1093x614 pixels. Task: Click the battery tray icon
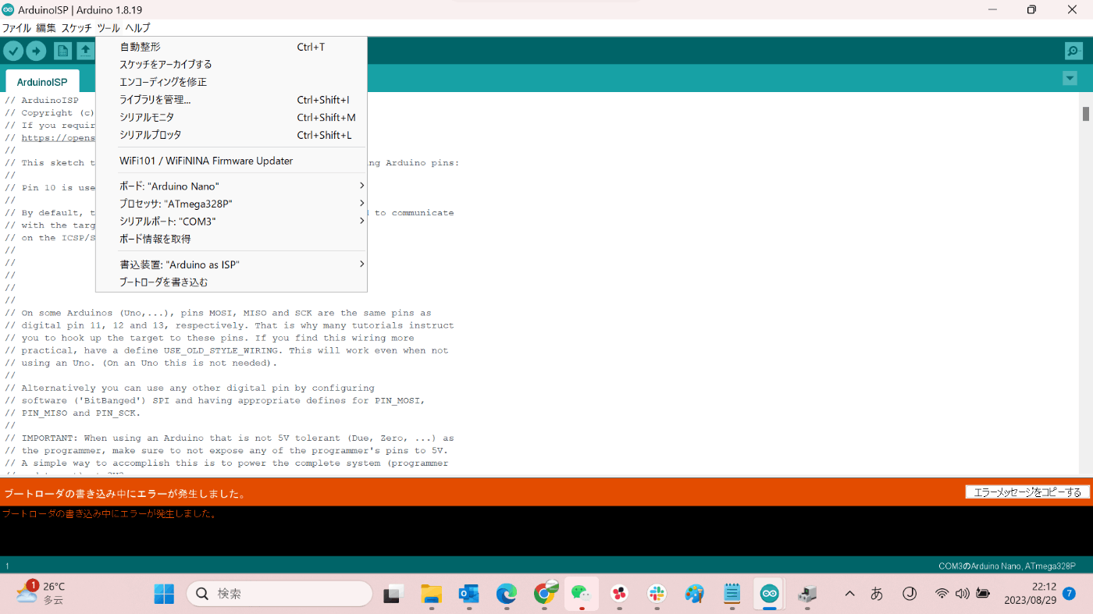click(983, 594)
